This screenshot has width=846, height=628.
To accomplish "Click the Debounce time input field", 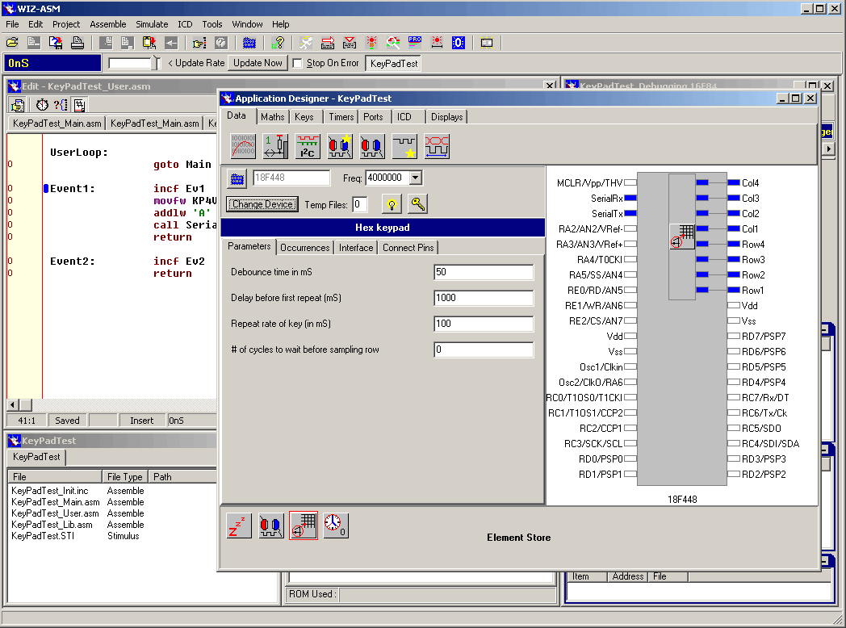I will click(483, 272).
